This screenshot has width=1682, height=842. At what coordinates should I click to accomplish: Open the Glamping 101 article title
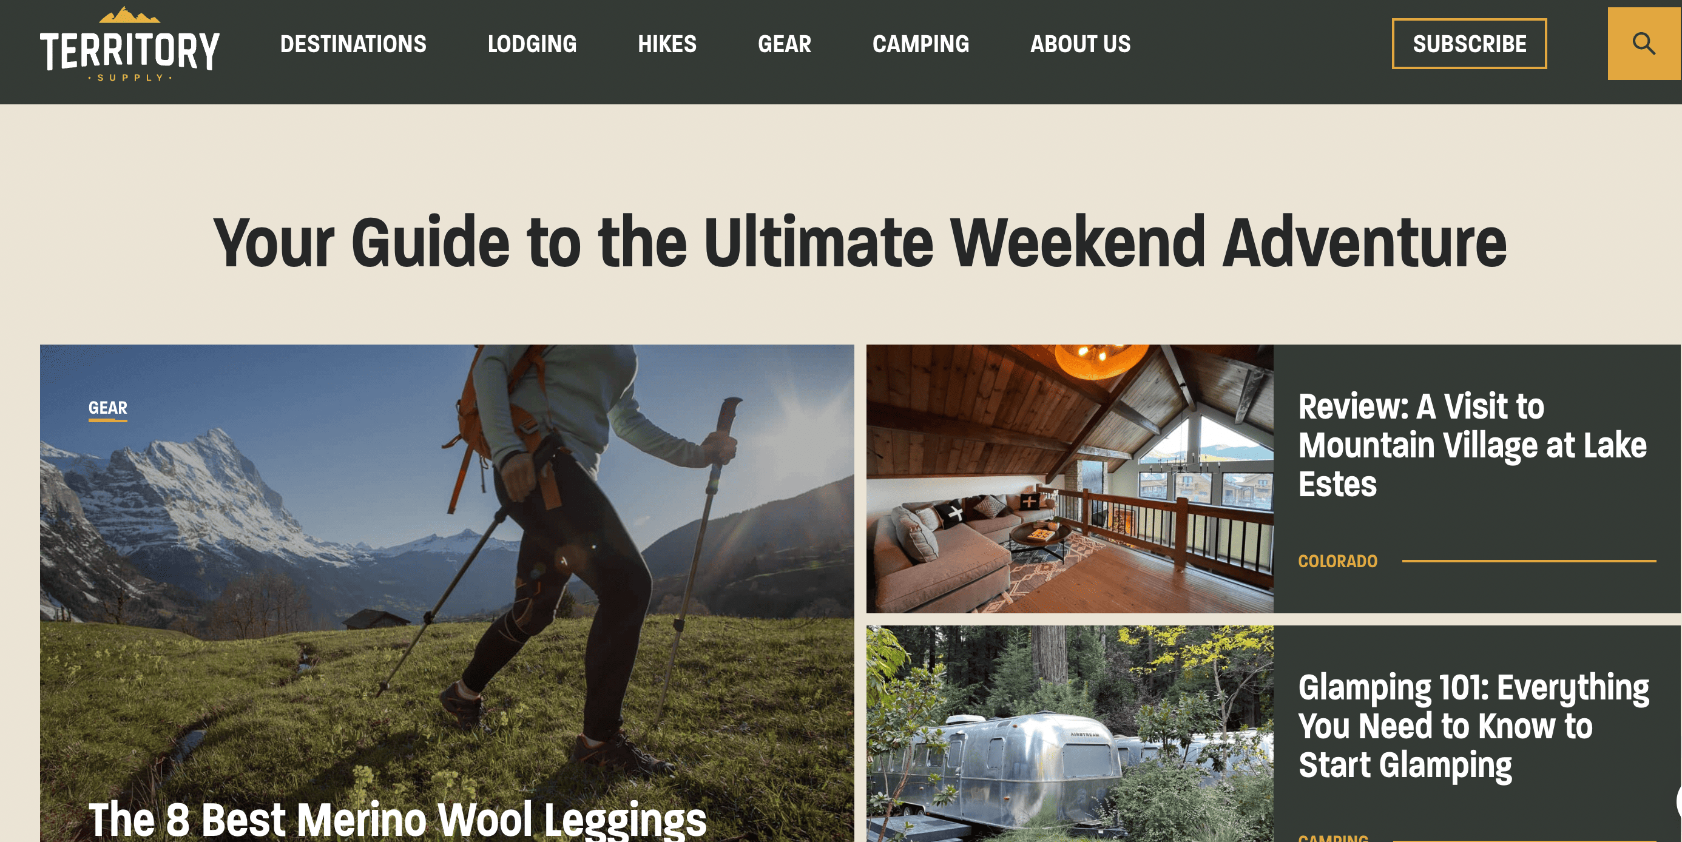[x=1473, y=726]
